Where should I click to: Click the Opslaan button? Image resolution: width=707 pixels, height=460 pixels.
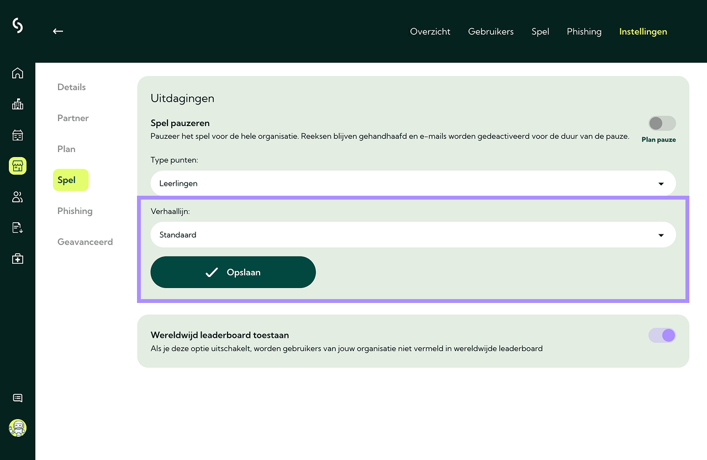tap(233, 272)
